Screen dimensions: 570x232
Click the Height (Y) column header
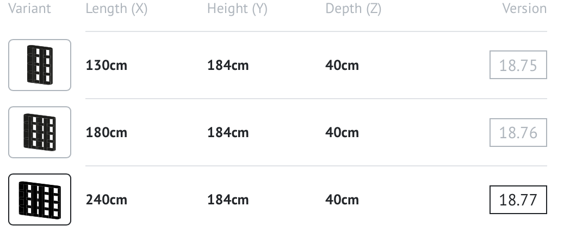coord(237,9)
